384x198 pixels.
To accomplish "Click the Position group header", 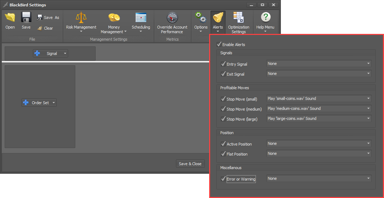I will pyautogui.click(x=227, y=133).
